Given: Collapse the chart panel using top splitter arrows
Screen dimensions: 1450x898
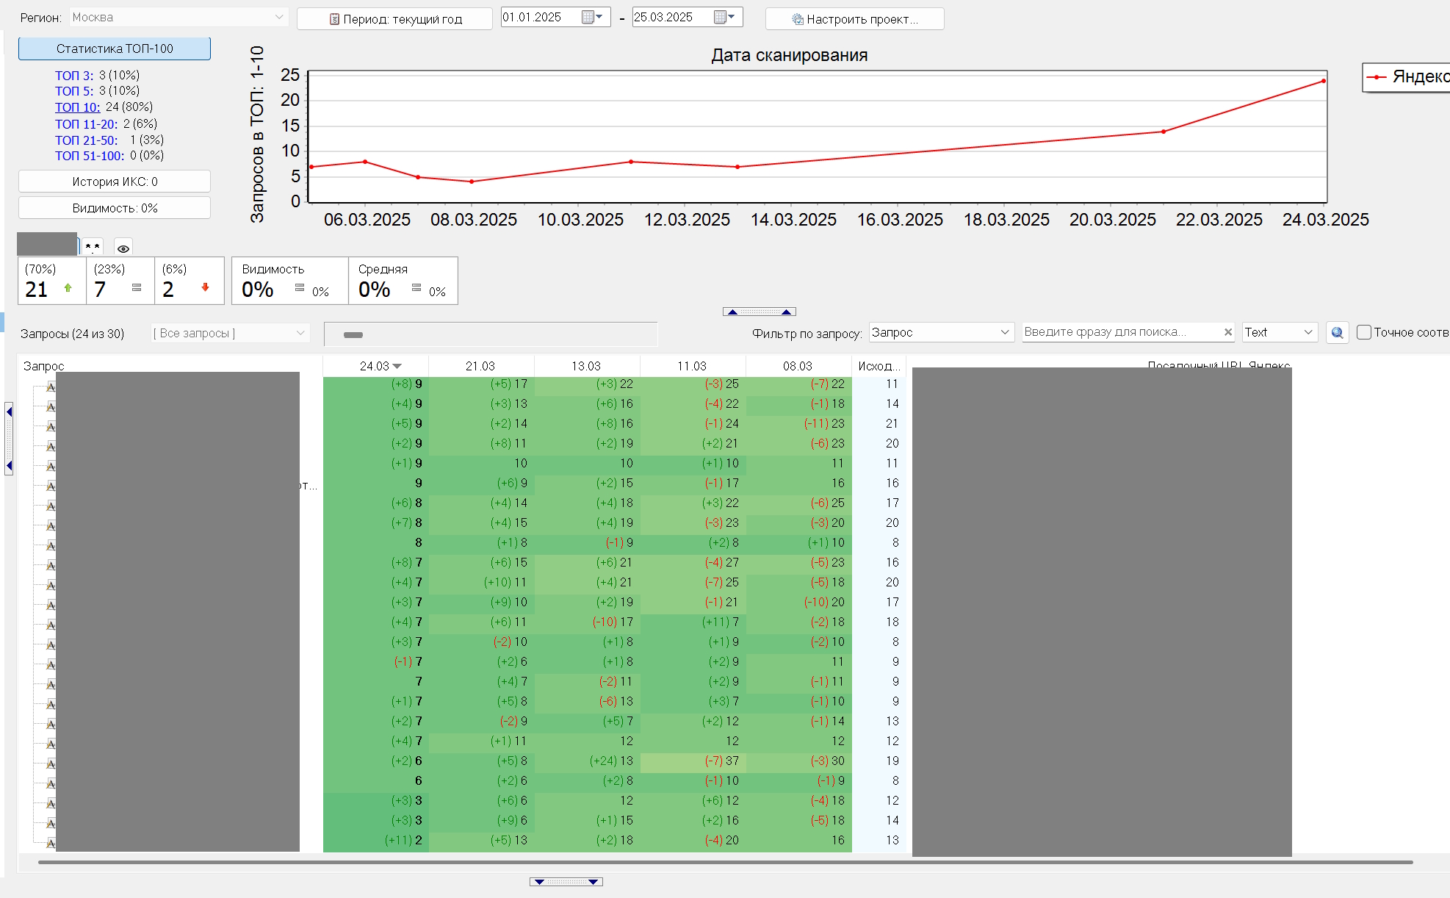Looking at the screenshot, I should coord(759,312).
